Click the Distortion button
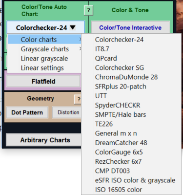Screen dimensions: 183x196 point(67,112)
